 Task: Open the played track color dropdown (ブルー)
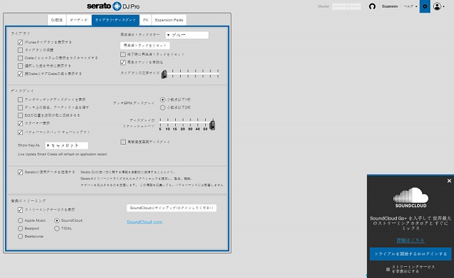coord(187,35)
